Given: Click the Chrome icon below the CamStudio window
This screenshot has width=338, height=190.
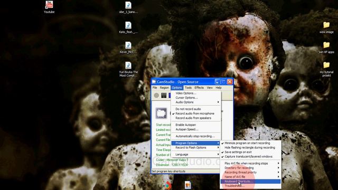Looking at the screenshot, I should pyautogui.click(x=168, y=185).
